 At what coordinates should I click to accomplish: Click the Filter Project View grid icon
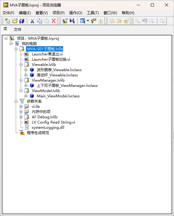83,21
